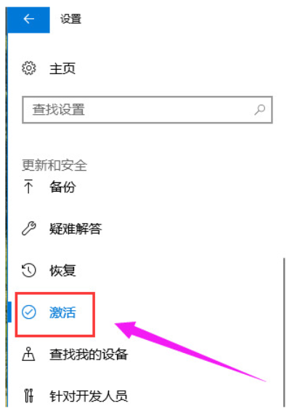Click the 更新和安全 section header
The height and width of the screenshot is (414, 292).
54,166
